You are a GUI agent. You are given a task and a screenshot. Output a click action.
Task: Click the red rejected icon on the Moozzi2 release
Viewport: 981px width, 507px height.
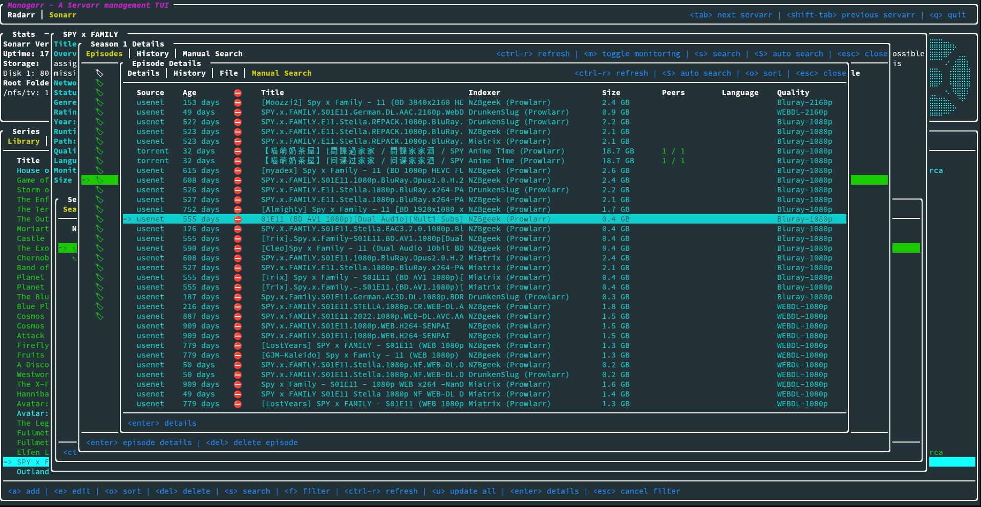[x=238, y=102]
